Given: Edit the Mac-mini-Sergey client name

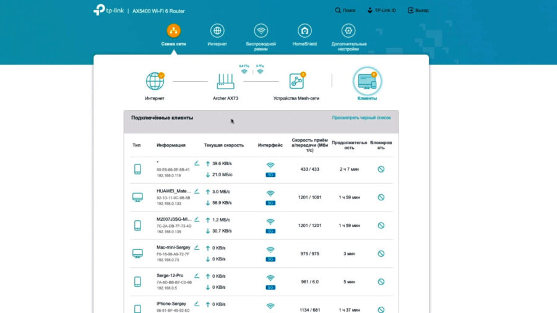Looking at the screenshot, I should [197, 247].
